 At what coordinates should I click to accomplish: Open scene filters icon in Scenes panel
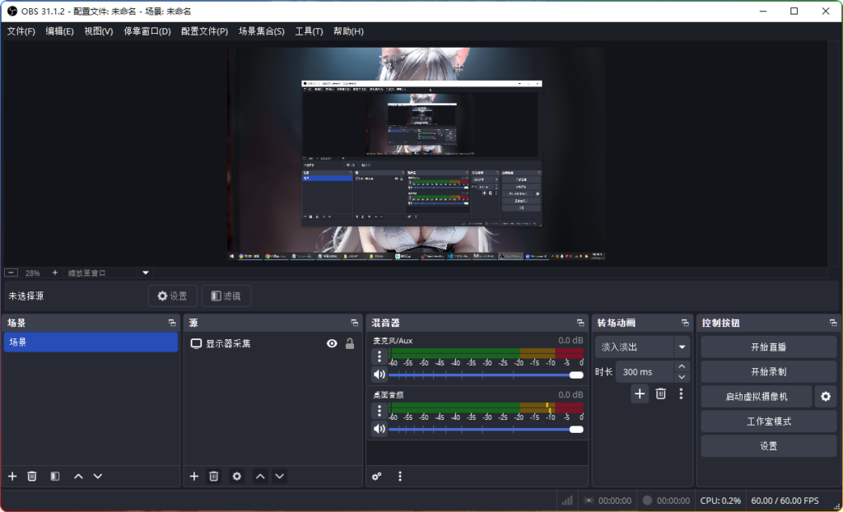55,476
